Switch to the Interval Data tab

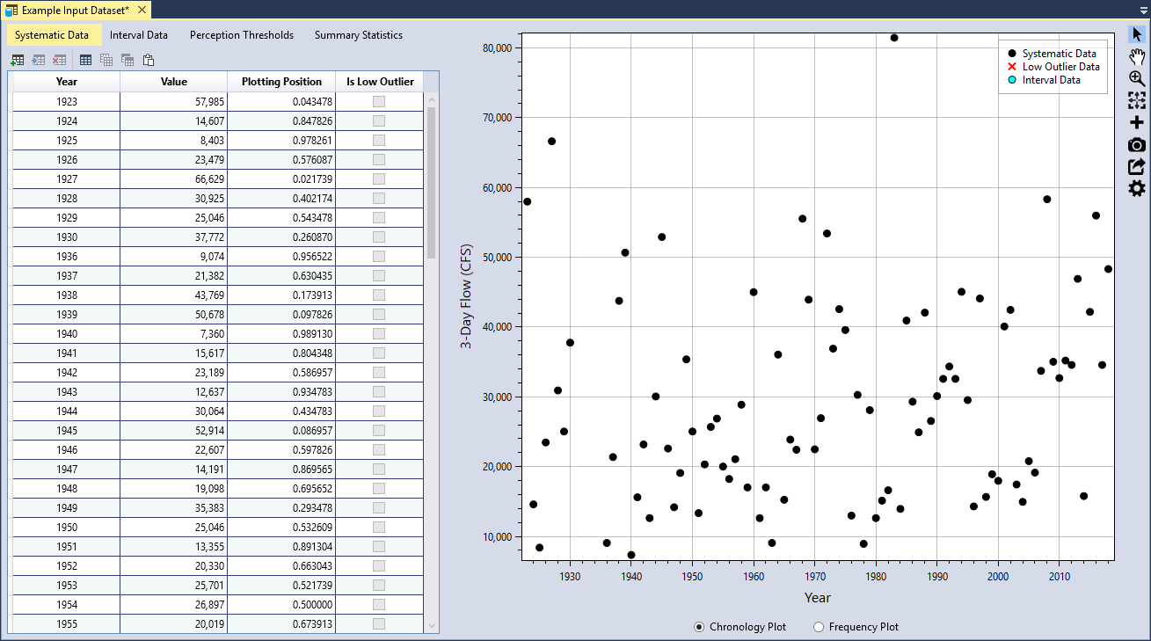pos(139,35)
